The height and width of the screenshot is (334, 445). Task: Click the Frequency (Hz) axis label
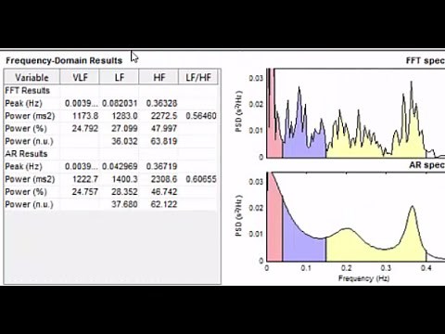point(363,278)
